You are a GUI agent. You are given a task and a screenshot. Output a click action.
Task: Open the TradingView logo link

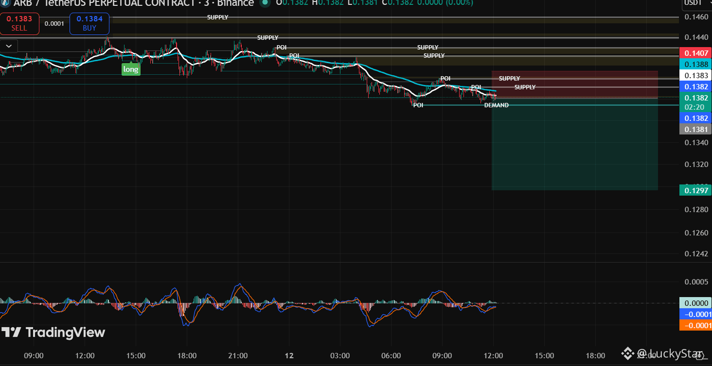(x=53, y=333)
